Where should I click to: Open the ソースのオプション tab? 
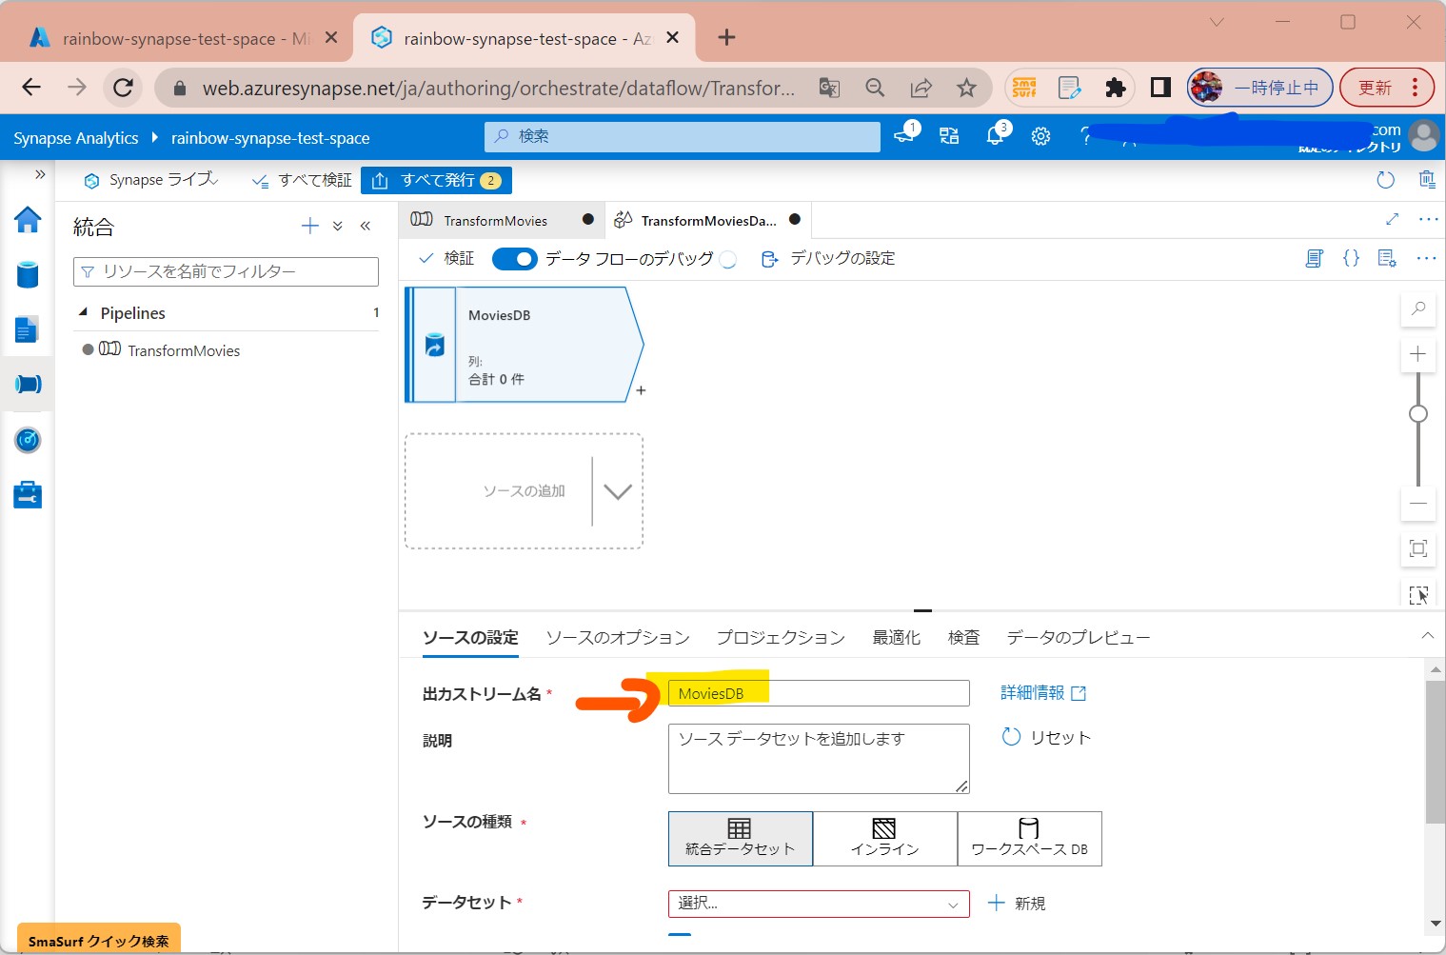pos(617,638)
